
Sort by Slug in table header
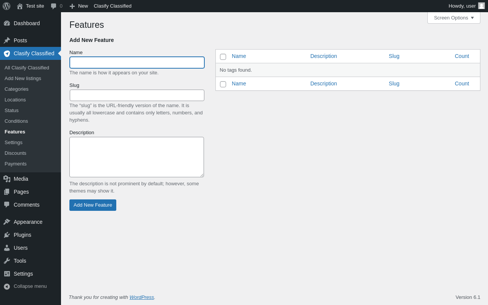394,56
